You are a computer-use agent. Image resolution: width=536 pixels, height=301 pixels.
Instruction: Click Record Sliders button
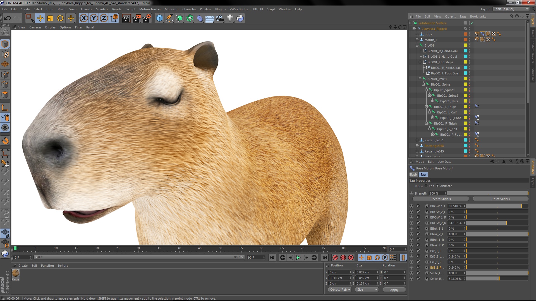tap(440, 199)
